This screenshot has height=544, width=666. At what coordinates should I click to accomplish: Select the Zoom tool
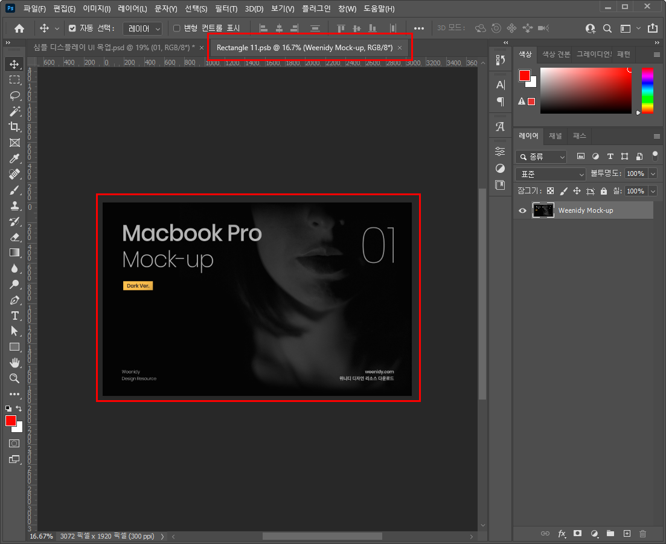[14, 378]
